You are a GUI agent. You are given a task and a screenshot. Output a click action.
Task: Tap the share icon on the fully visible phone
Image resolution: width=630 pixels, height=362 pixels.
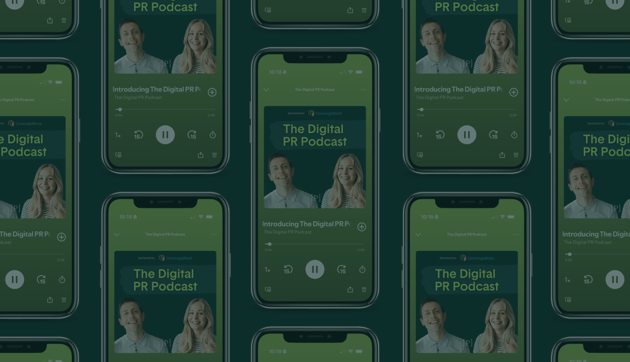click(350, 290)
